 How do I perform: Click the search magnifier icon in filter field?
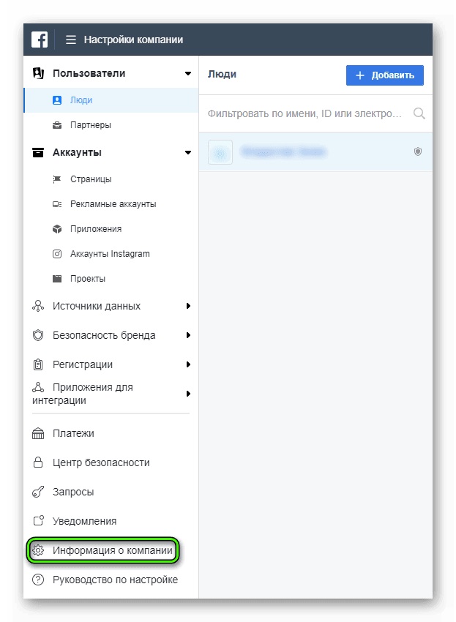click(x=419, y=113)
